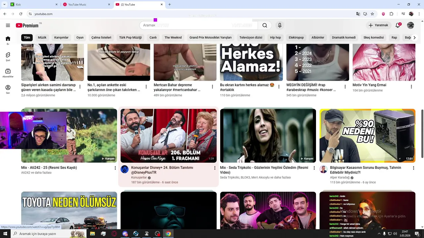Bookmark this page with the star
The image size is (424, 238).
tap(372, 14)
